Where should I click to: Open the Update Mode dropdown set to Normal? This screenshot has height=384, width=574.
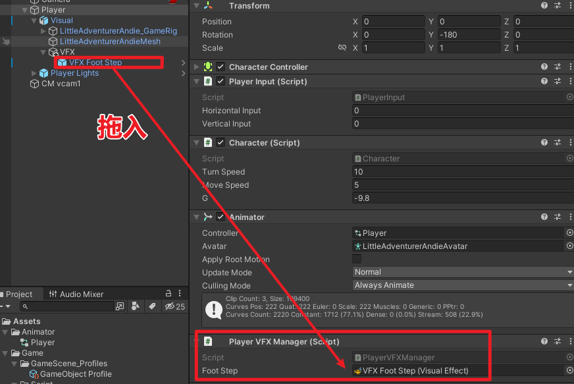(x=463, y=272)
